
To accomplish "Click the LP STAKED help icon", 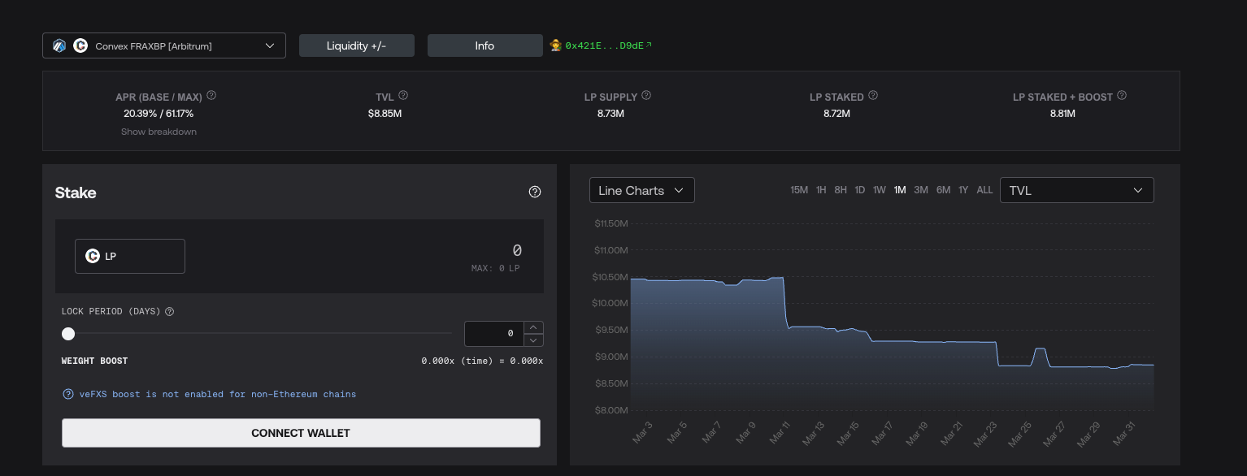I will tap(873, 96).
